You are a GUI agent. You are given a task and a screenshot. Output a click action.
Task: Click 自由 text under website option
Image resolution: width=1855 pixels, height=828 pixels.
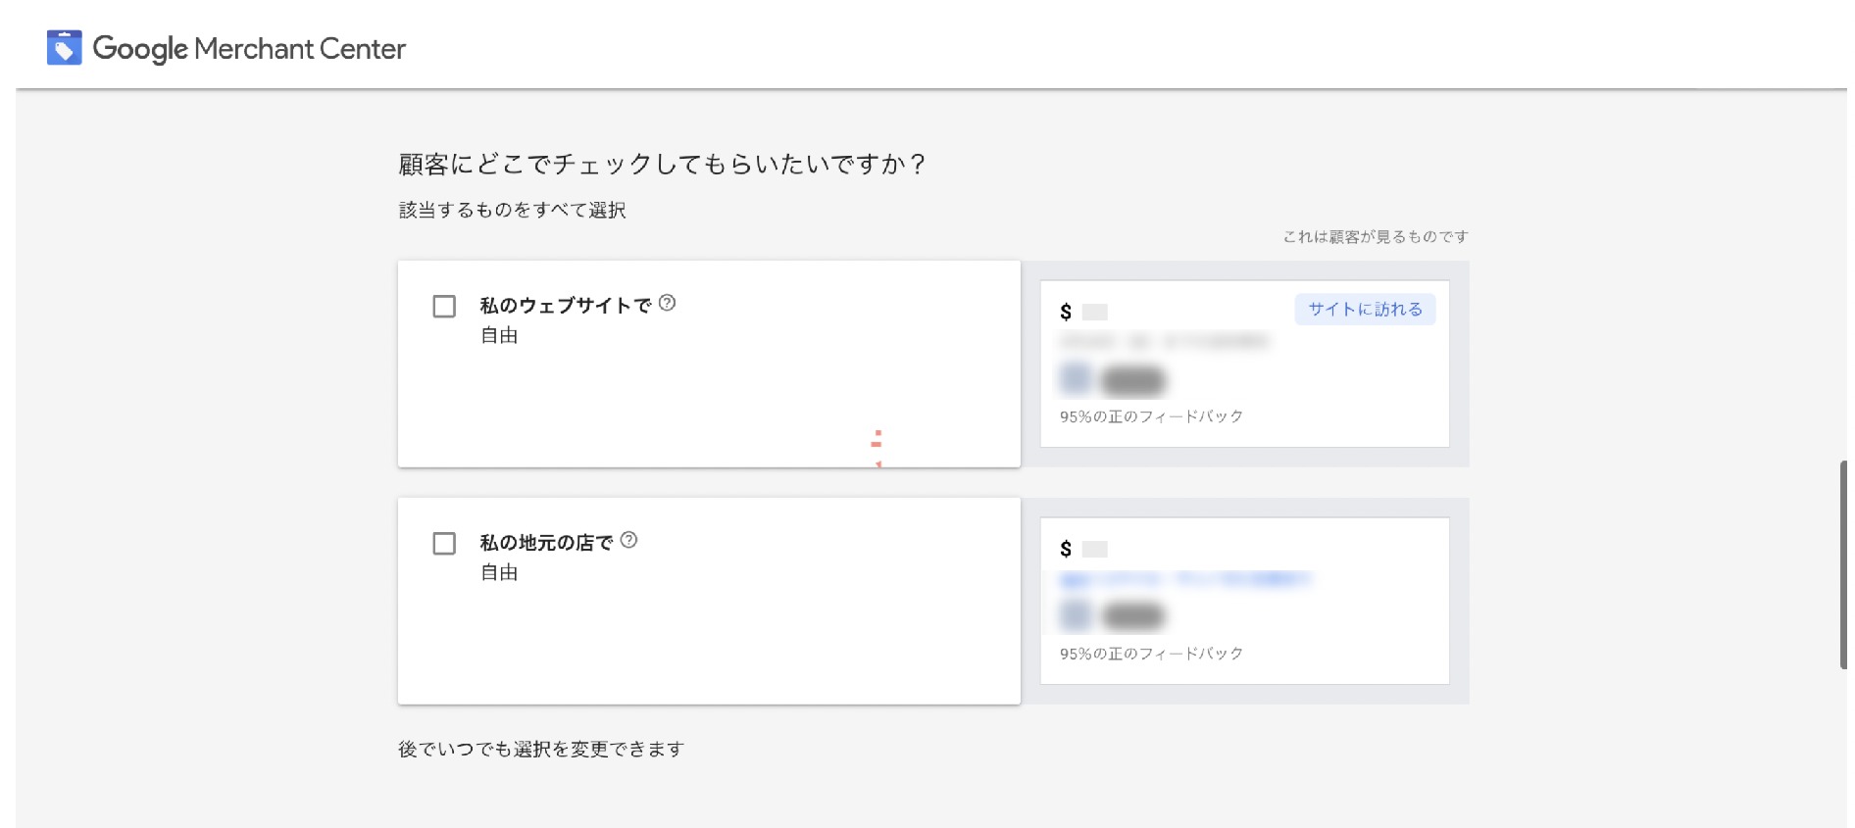click(499, 336)
